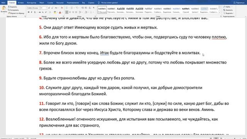Screen dimensions: 247x139
Task: Click the Поделиться share button
Action: pyautogui.click(x=239, y=3)
